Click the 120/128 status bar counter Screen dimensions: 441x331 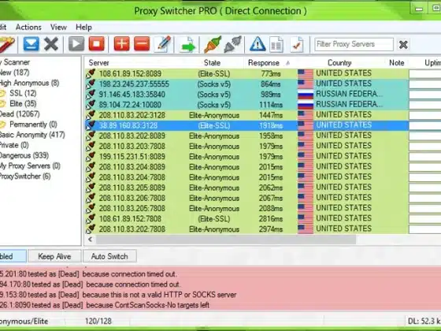tap(98, 322)
